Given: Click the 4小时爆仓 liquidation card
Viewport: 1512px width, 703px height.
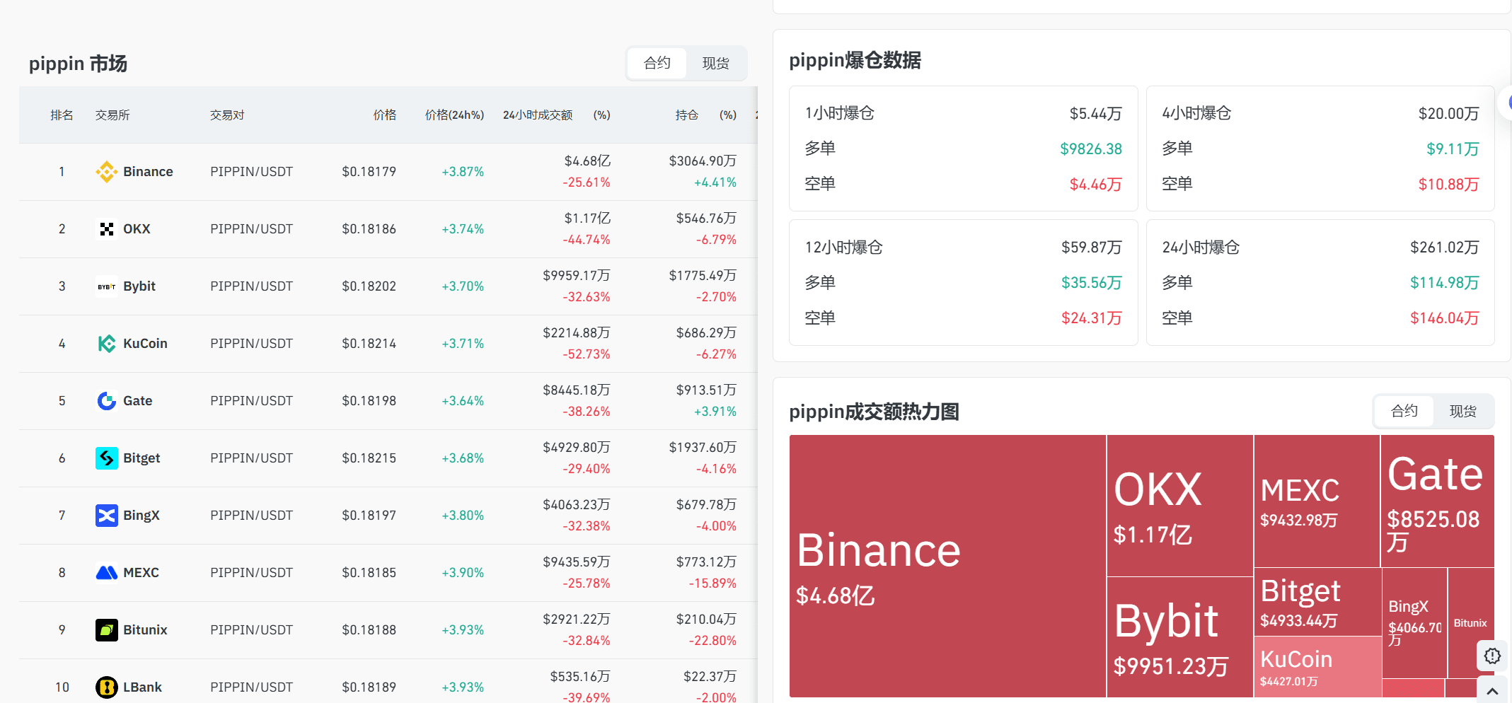Looking at the screenshot, I should tap(1320, 149).
